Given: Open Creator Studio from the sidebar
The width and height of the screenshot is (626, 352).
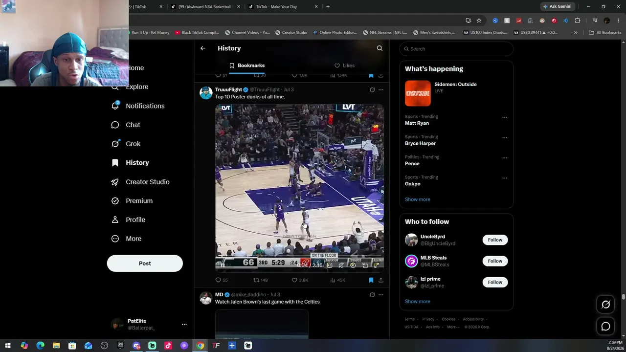Looking at the screenshot, I should pyautogui.click(x=141, y=182).
